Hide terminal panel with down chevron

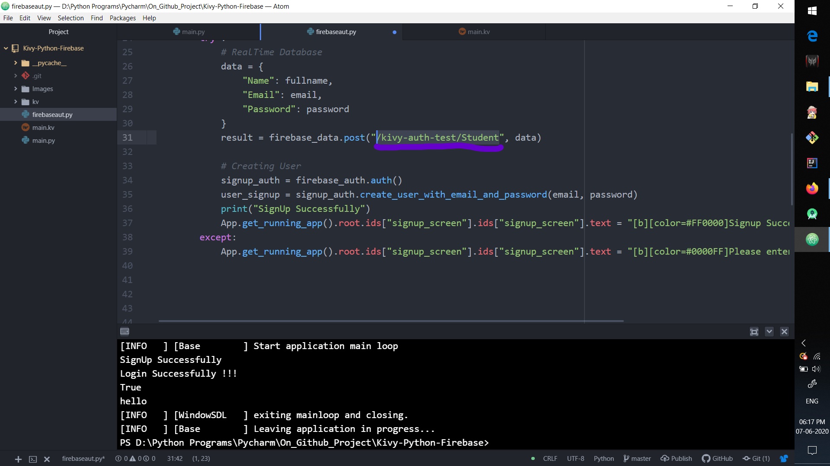click(x=769, y=331)
